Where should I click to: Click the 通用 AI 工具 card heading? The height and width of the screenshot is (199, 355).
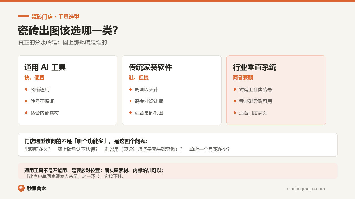pyautogui.click(x=45, y=67)
